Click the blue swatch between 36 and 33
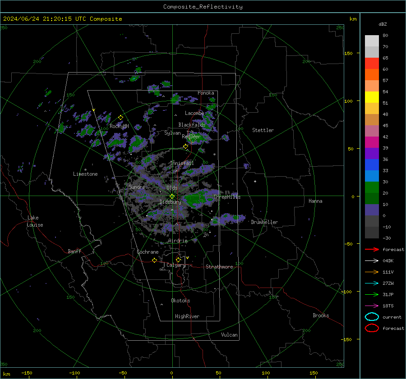This screenshot has height=379, width=406. [372, 164]
